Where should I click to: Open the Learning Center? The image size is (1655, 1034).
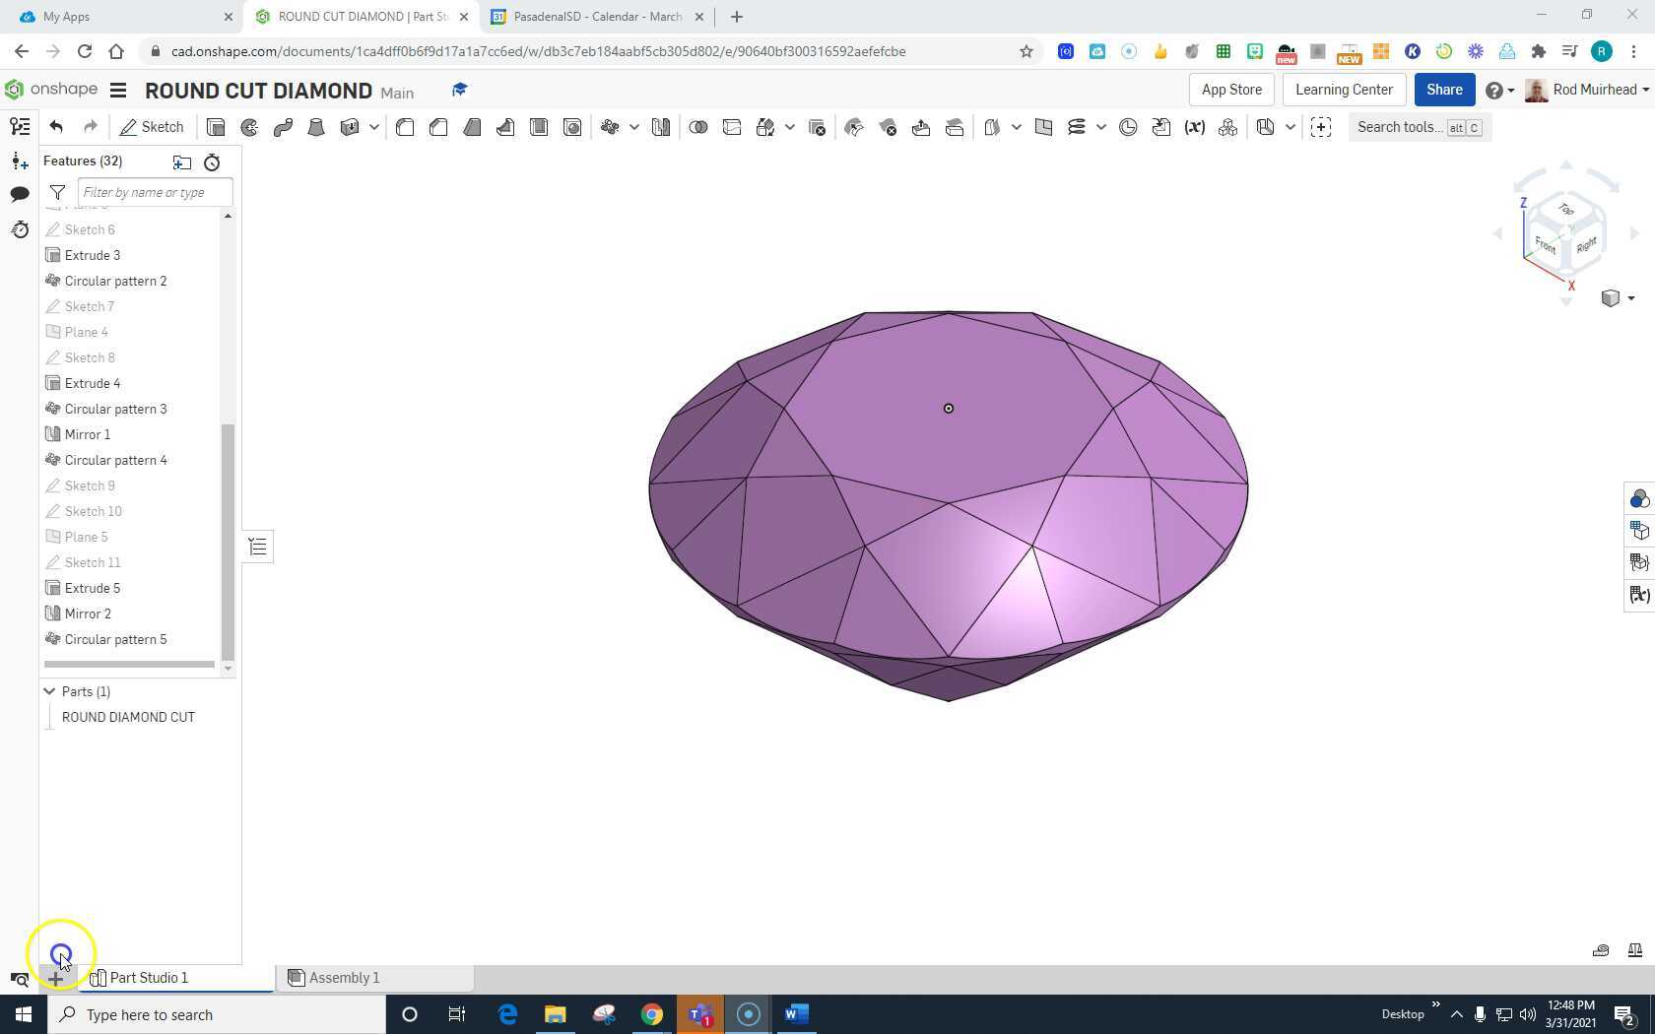click(x=1343, y=90)
